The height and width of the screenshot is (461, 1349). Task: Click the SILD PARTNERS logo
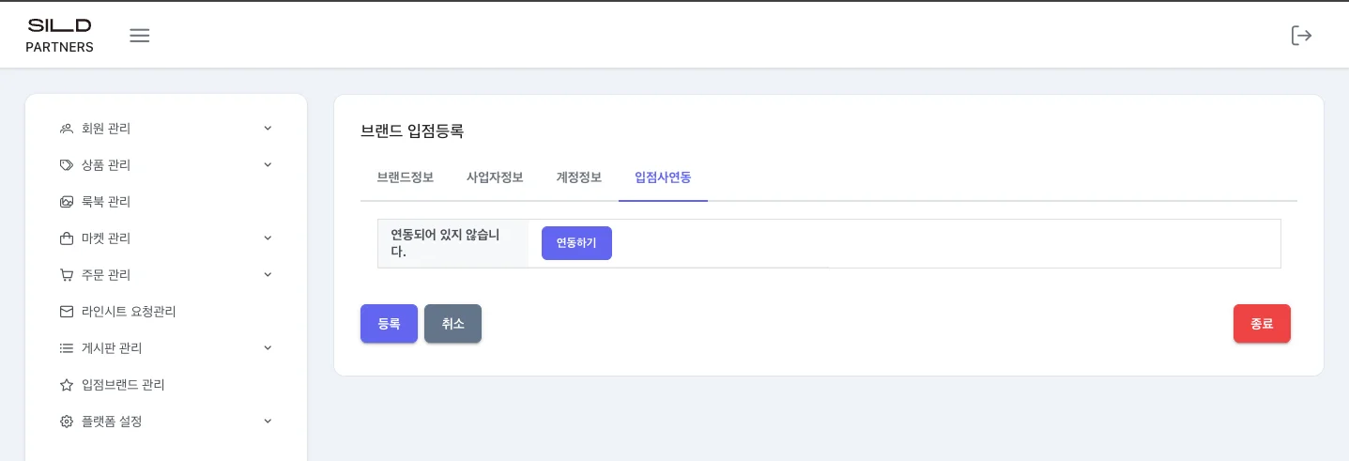59,36
